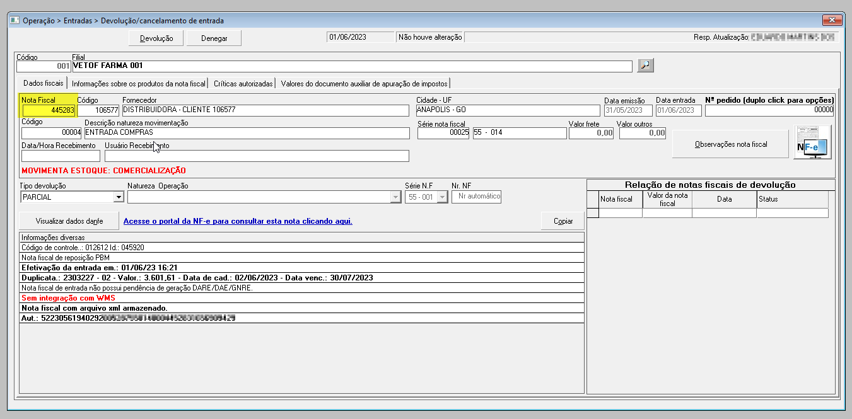852x419 pixels.
Task: Switch to the Dados fiscais tab
Action: tap(43, 83)
